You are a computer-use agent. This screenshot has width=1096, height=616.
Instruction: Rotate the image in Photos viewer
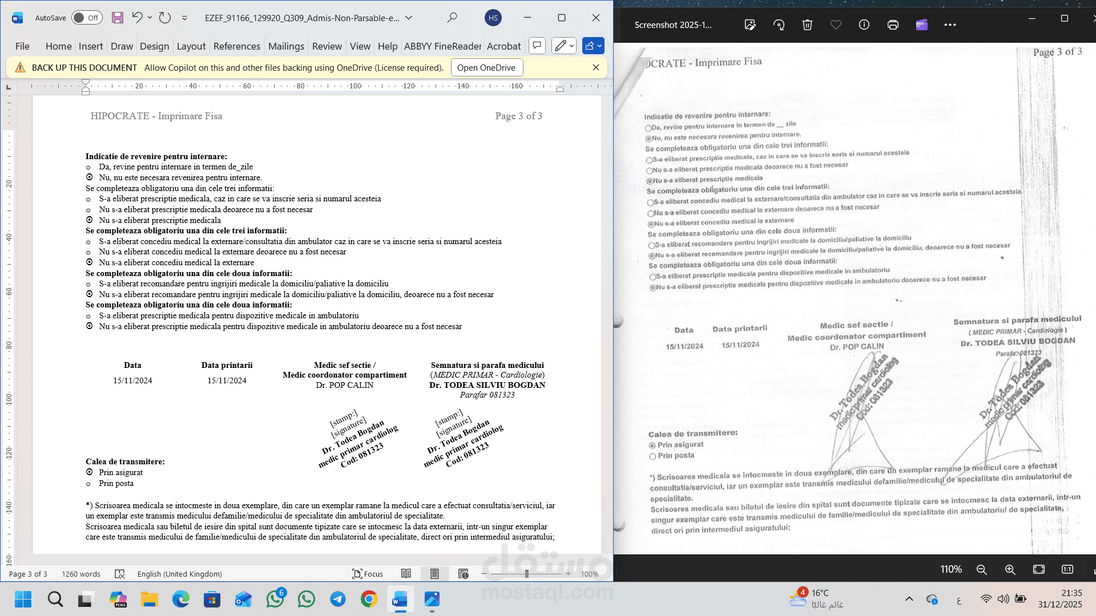(x=779, y=25)
